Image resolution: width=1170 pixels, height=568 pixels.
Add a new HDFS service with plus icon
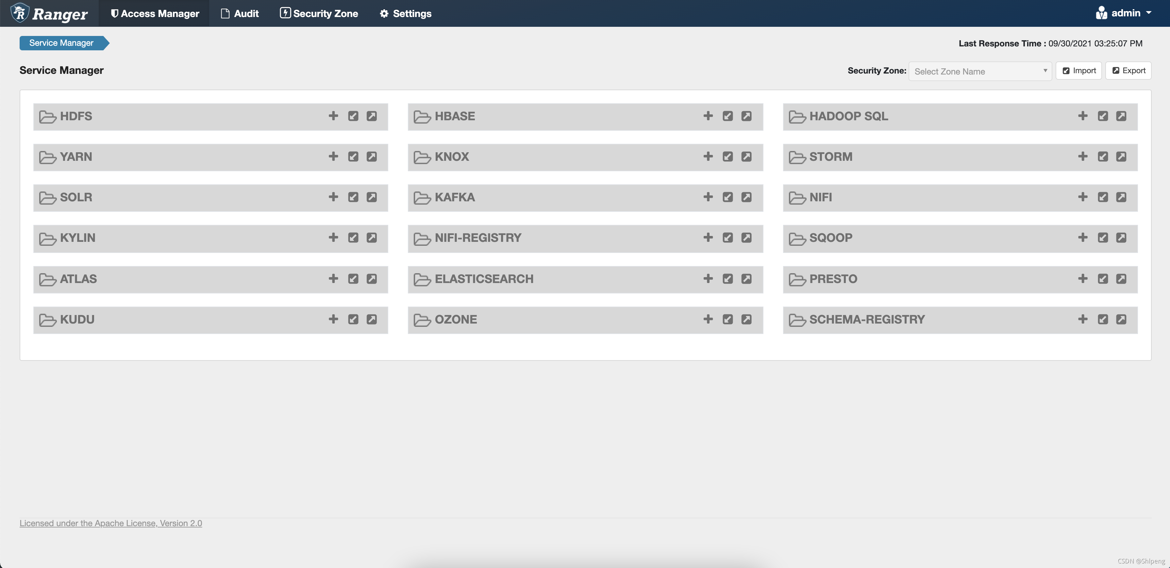coord(333,116)
